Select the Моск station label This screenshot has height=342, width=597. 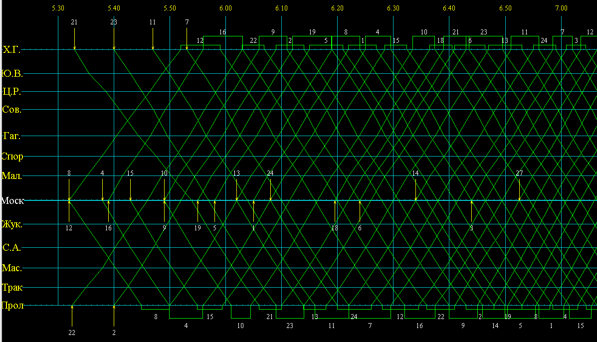12,200
